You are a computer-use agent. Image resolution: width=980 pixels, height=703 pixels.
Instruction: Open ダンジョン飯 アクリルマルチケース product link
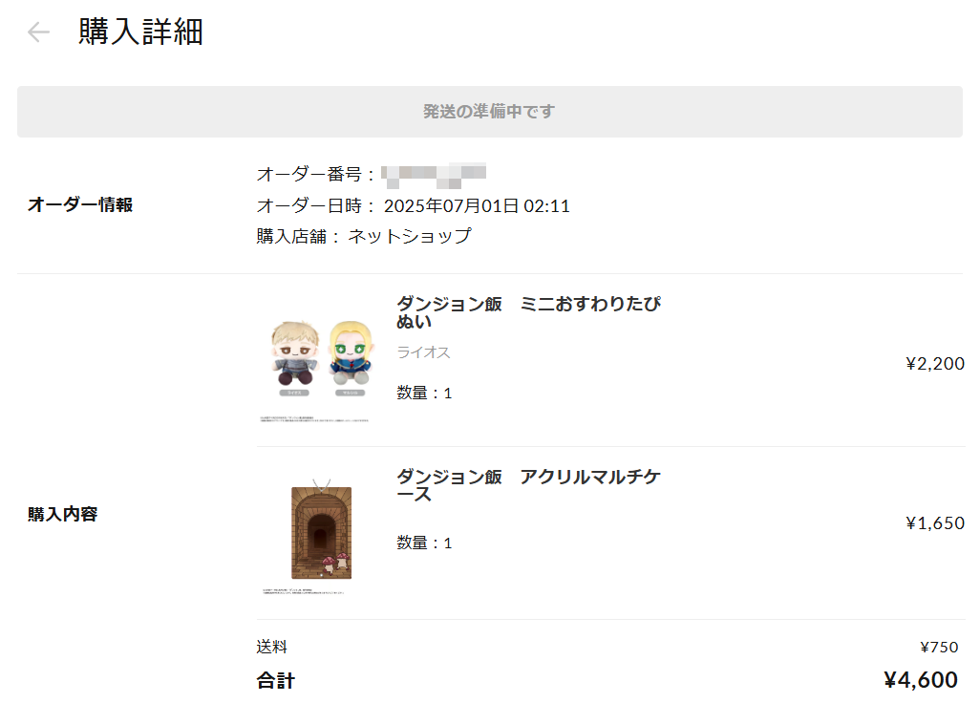[x=528, y=485]
